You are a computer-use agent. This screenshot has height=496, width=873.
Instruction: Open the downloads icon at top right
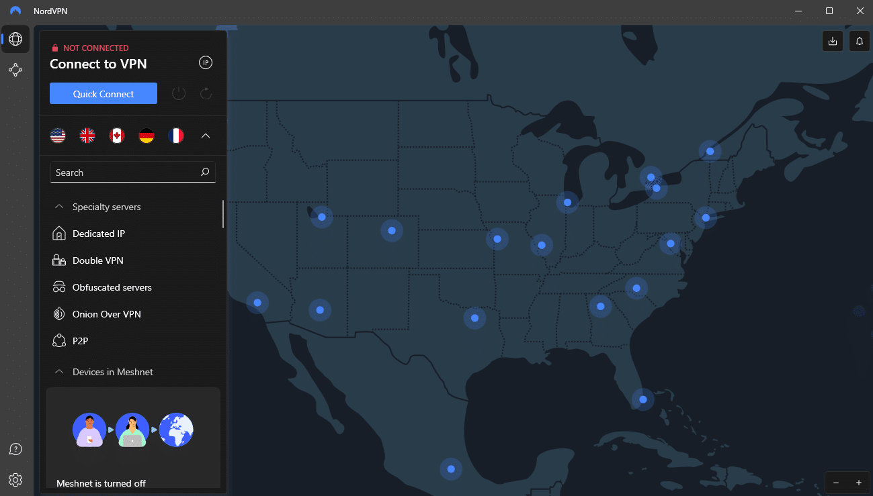[x=833, y=41]
